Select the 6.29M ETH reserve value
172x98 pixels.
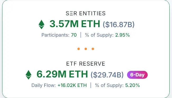tap(62, 74)
